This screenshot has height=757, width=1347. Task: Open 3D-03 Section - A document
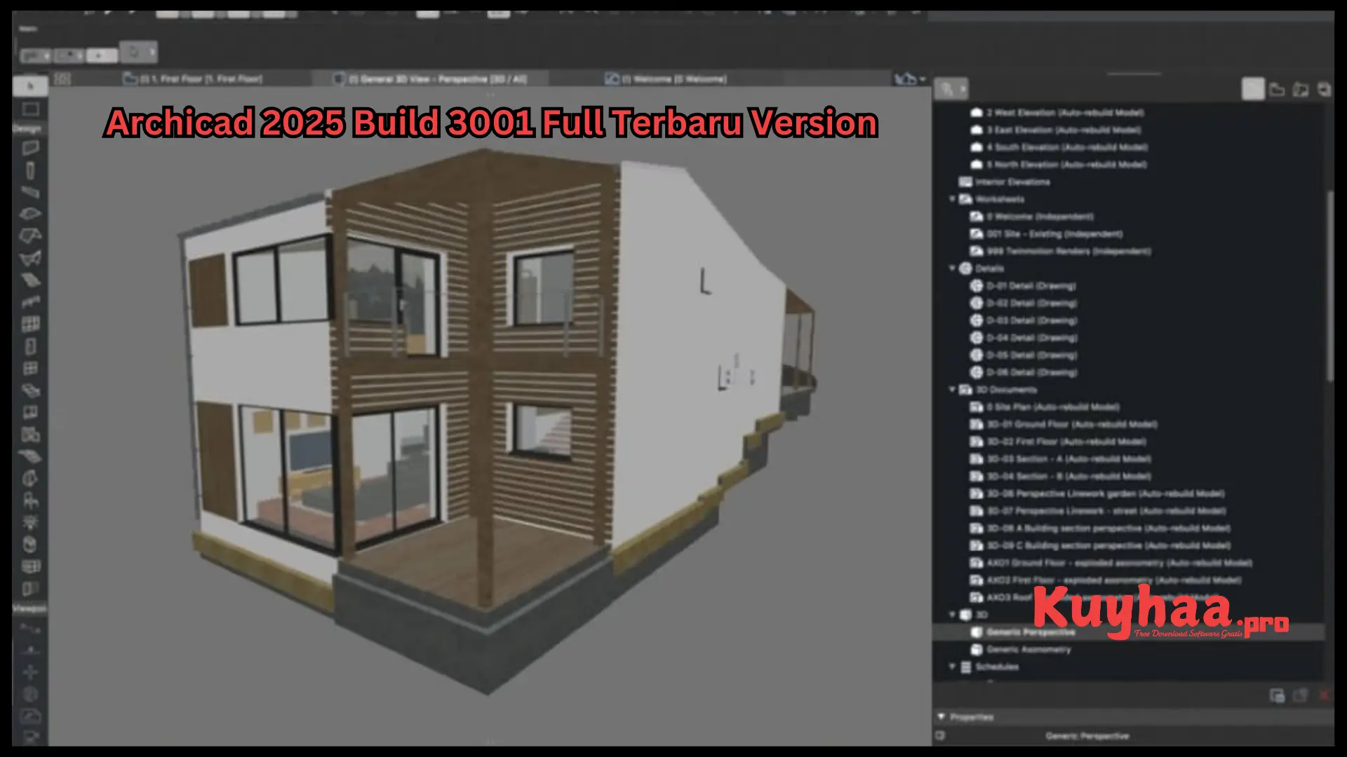tap(1061, 459)
